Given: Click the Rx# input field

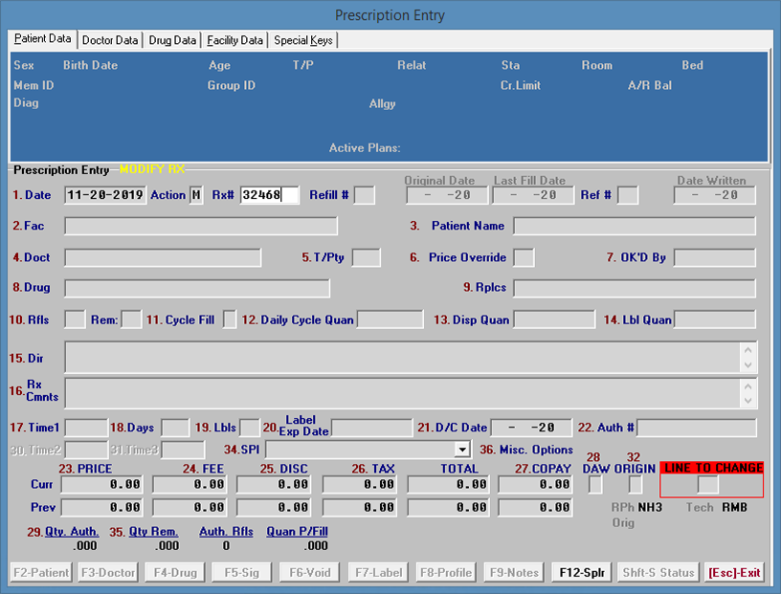Looking at the screenshot, I should pos(269,195).
